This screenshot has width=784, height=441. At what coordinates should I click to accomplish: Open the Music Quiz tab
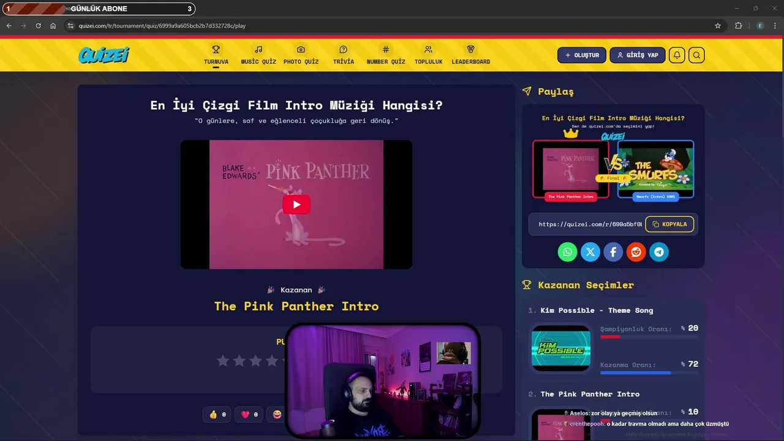point(258,55)
